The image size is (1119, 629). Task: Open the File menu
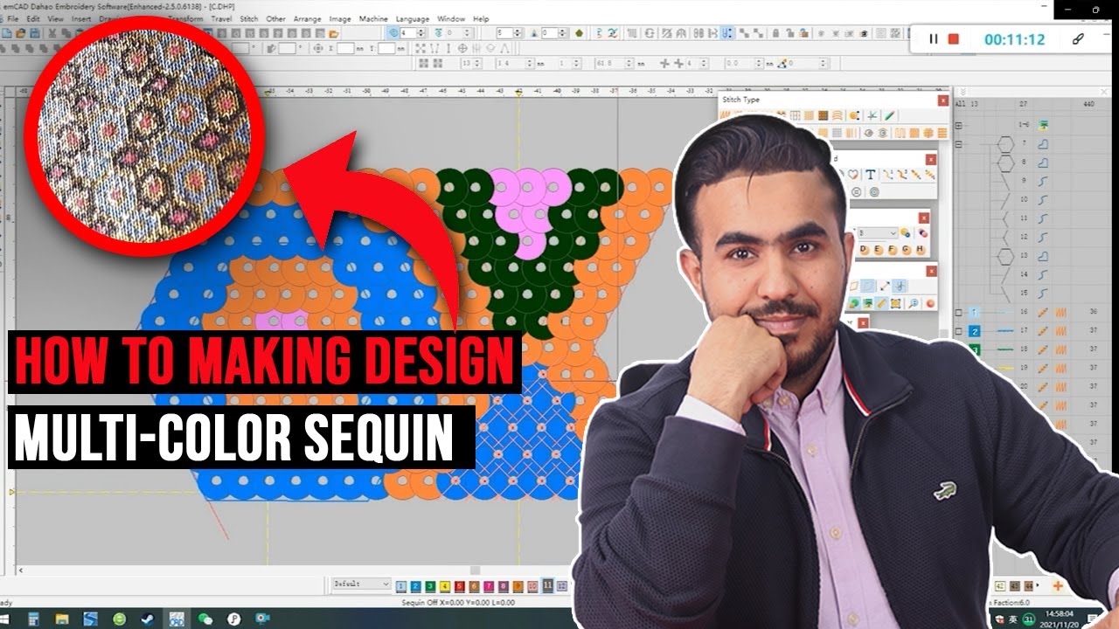coord(13,18)
